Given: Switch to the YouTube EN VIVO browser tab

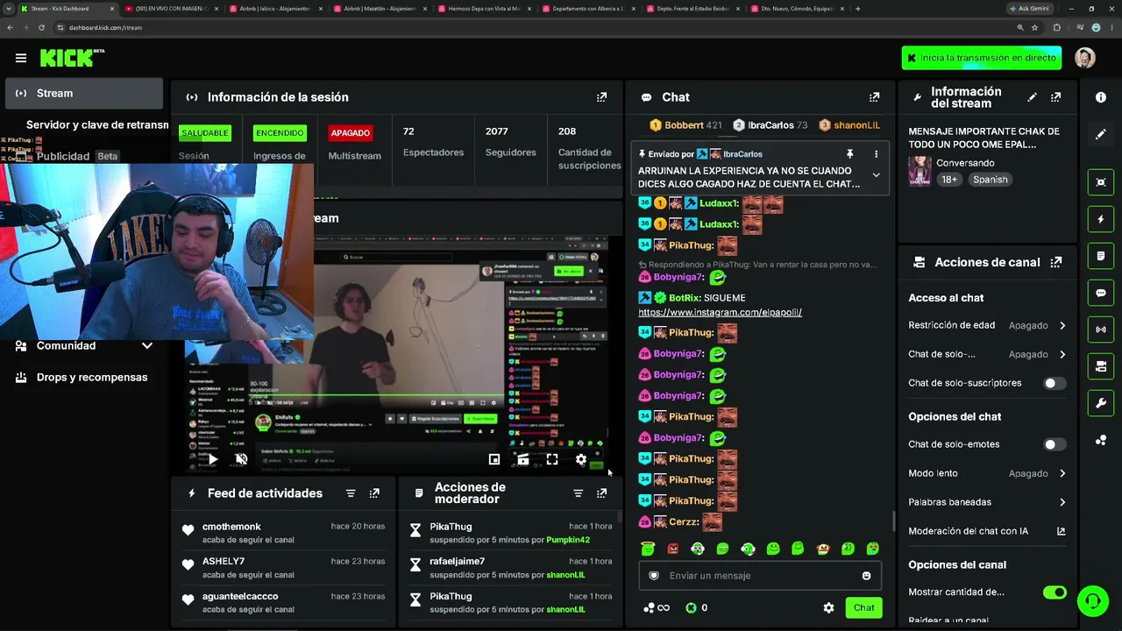Looking at the screenshot, I should click(x=169, y=9).
